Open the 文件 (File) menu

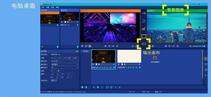click(x=43, y=7)
